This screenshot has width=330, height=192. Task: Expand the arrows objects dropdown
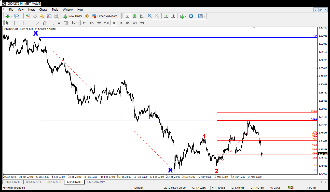click(77, 23)
